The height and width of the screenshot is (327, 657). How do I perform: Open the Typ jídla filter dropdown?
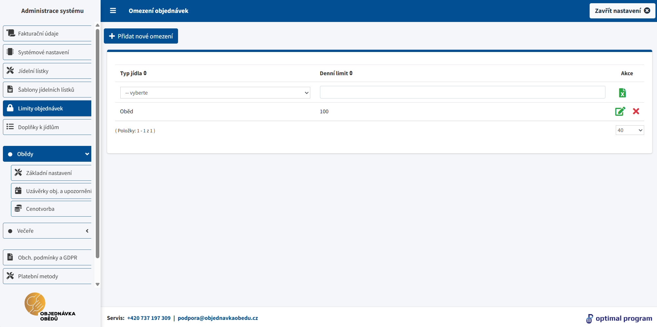coord(215,93)
